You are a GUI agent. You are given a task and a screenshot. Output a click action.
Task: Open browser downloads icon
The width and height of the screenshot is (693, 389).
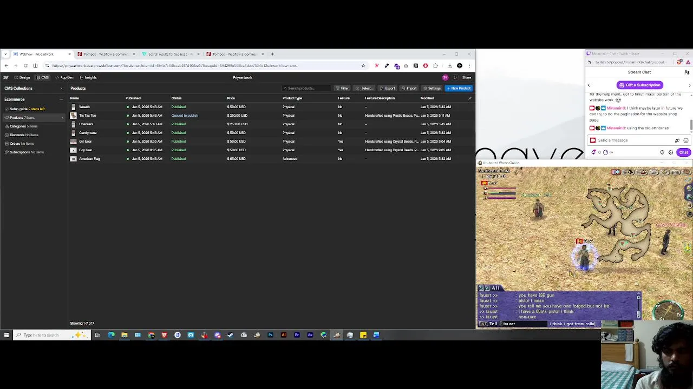click(449, 66)
